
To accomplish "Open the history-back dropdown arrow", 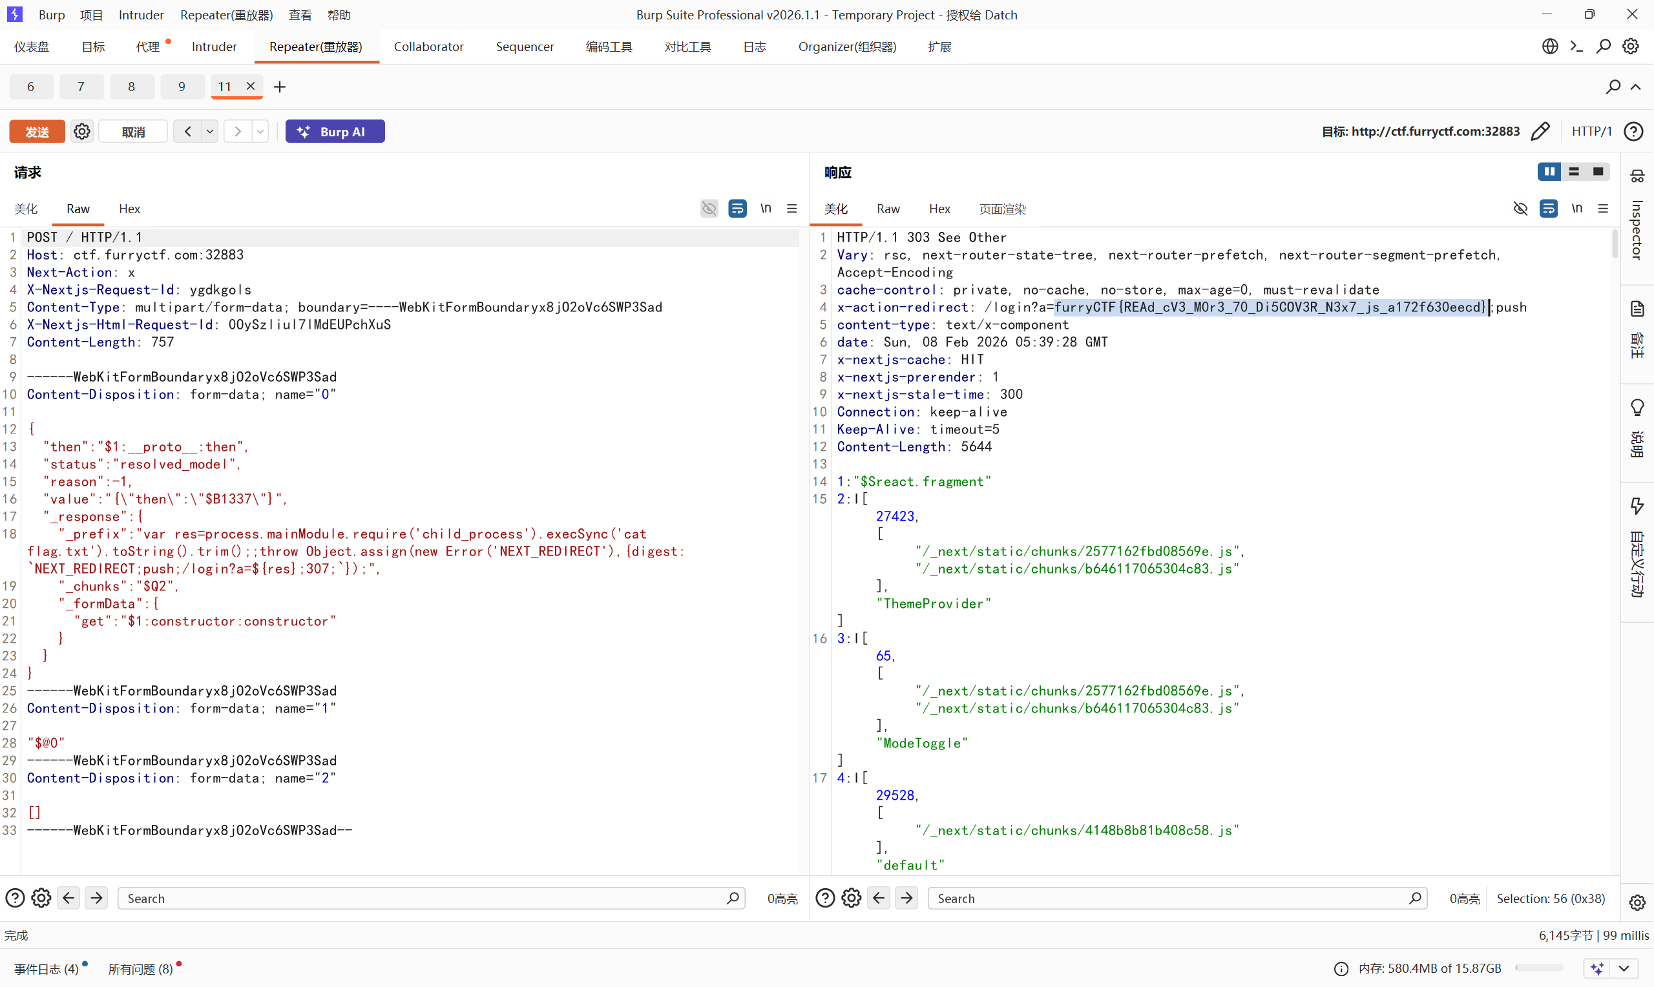I will pos(209,132).
